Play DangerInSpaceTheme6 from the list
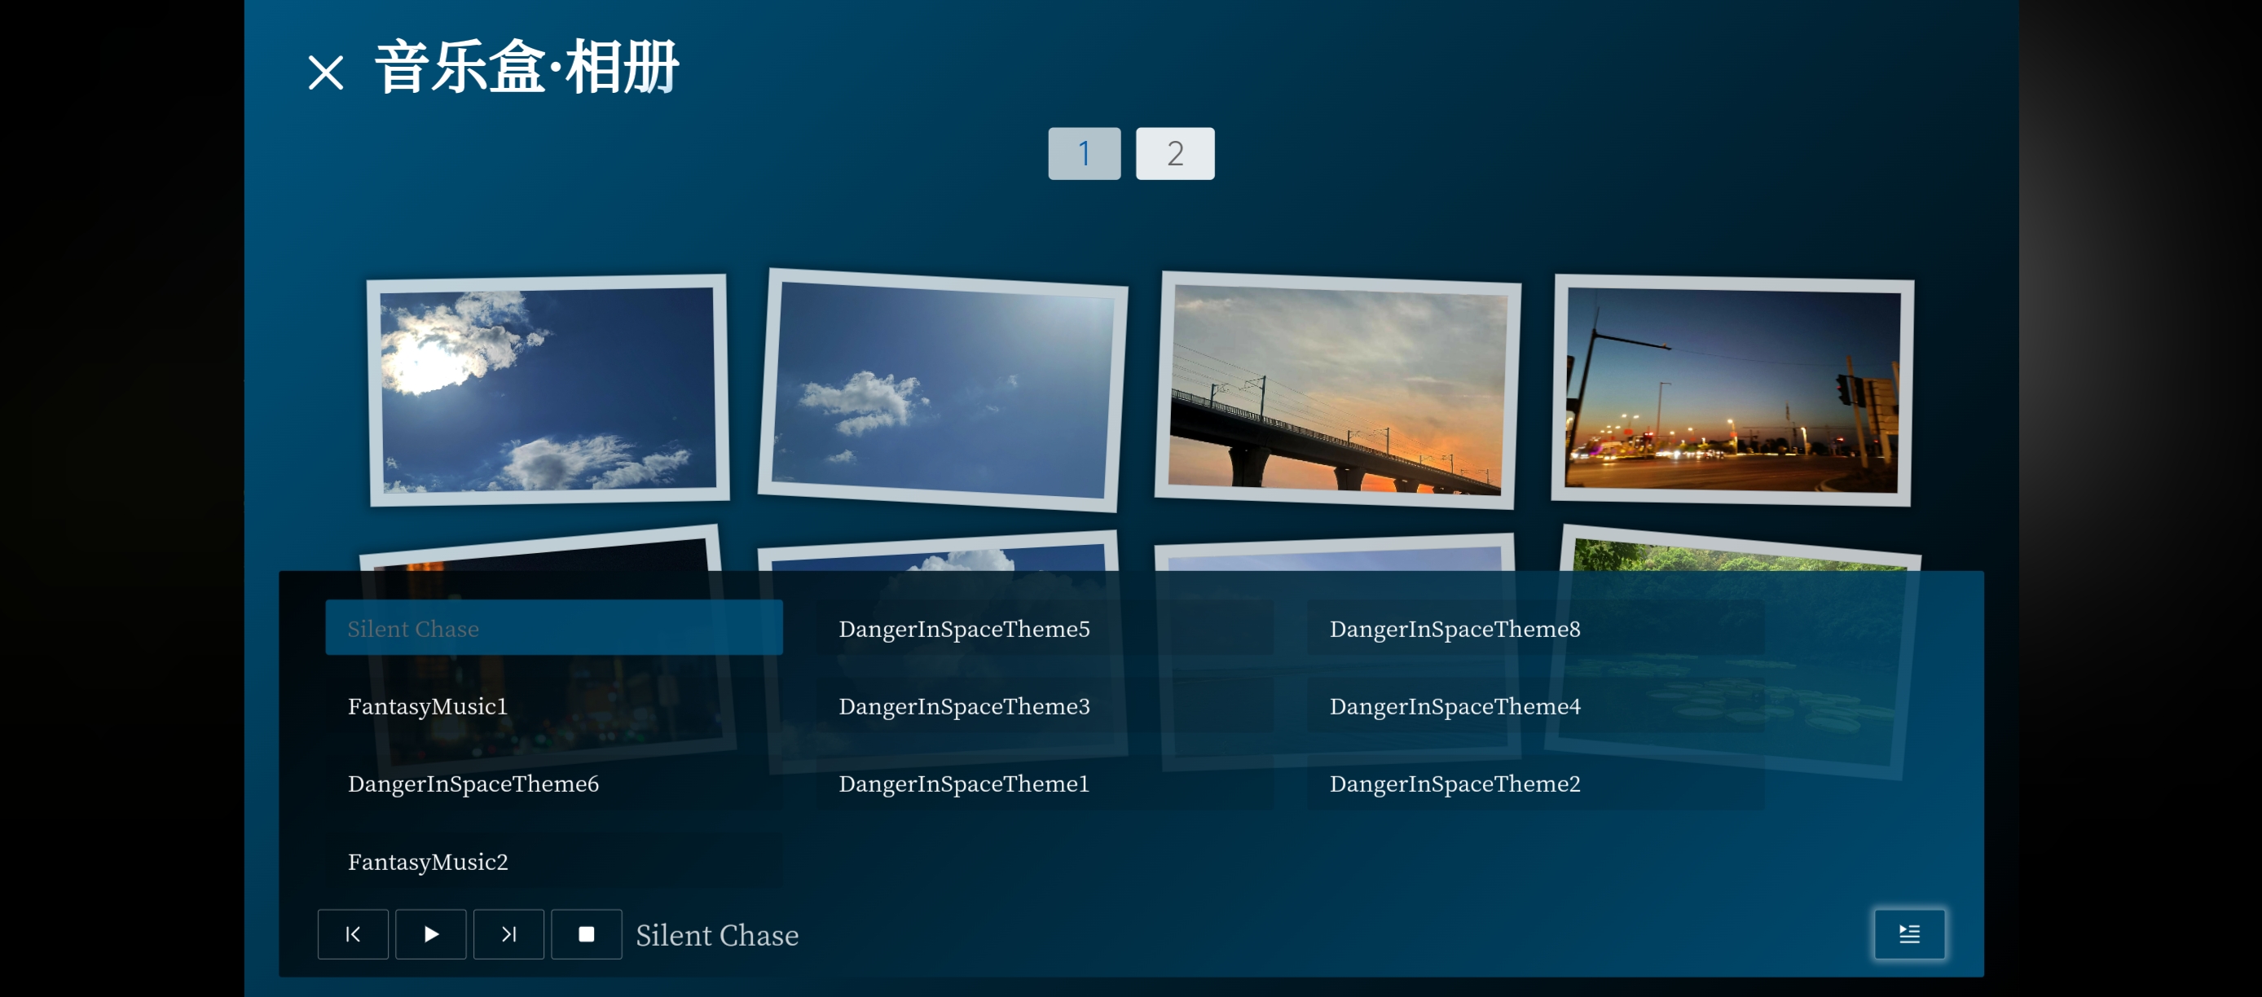 click(554, 783)
